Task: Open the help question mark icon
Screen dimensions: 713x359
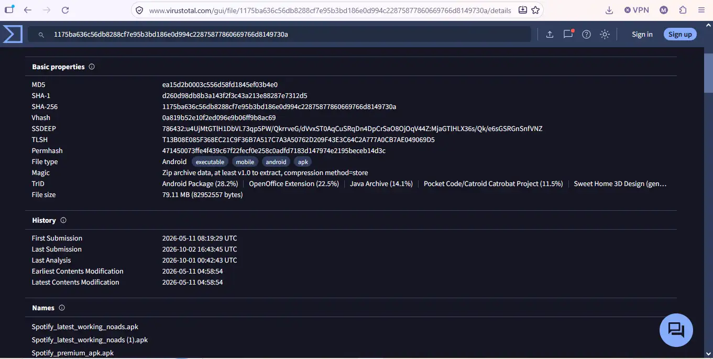Action: click(586, 34)
